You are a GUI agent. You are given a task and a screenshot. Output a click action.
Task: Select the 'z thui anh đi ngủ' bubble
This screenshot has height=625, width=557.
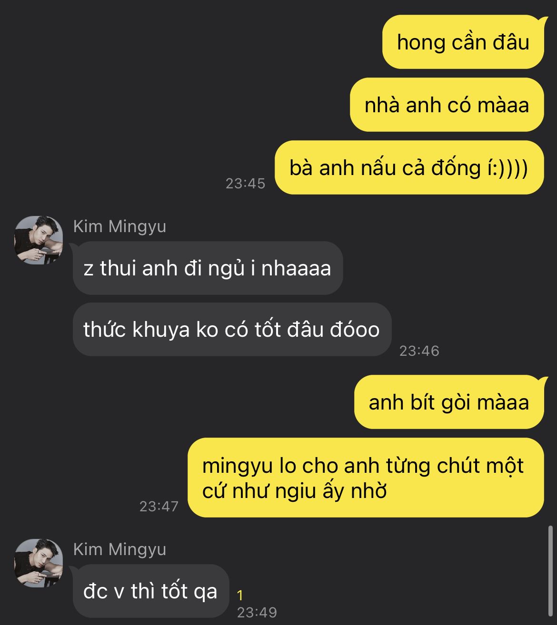(x=208, y=268)
